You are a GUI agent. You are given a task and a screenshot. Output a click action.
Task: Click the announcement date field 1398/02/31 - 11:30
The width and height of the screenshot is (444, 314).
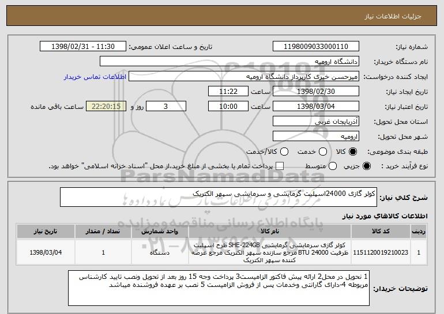click(83, 47)
